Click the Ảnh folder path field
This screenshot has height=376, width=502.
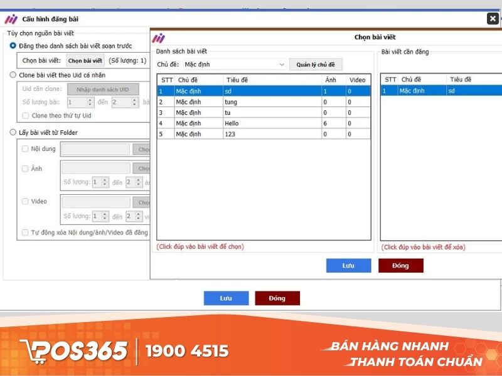click(x=96, y=168)
